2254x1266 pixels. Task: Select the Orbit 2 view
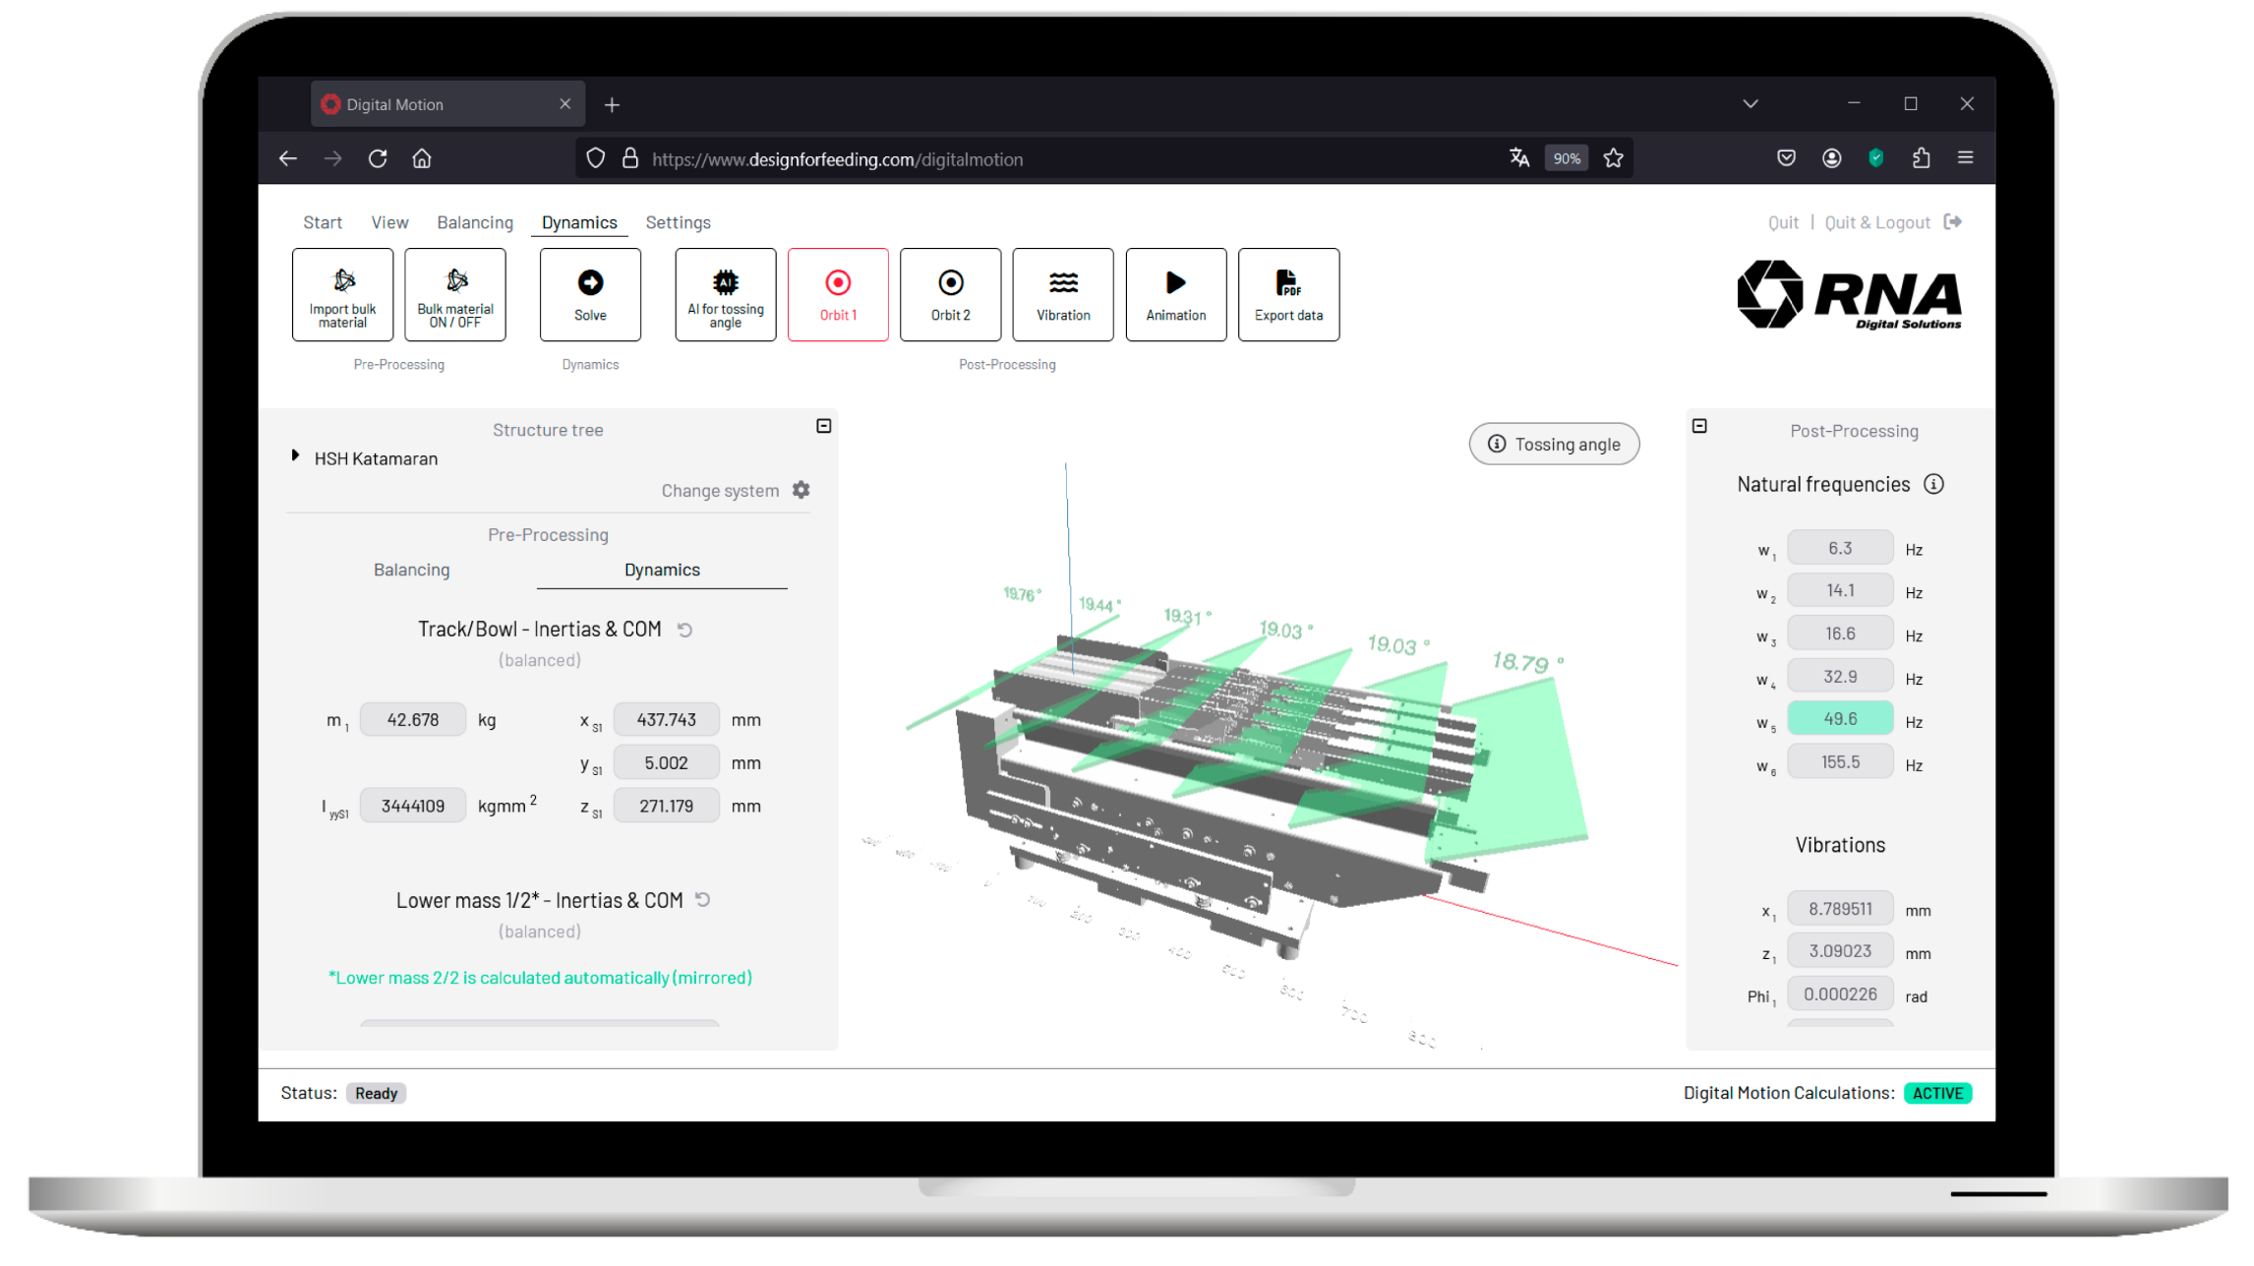click(x=951, y=295)
